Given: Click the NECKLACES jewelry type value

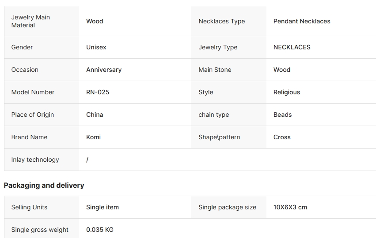Looking at the screenshot, I should pyautogui.click(x=292, y=47).
